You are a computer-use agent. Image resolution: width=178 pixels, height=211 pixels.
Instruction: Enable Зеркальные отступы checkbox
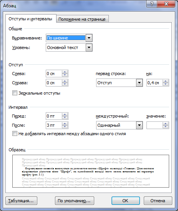[x=15, y=93]
